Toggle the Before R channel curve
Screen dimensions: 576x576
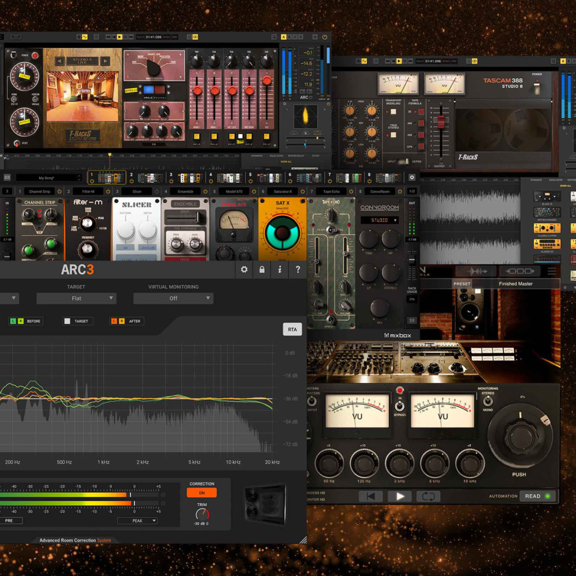(x=21, y=321)
